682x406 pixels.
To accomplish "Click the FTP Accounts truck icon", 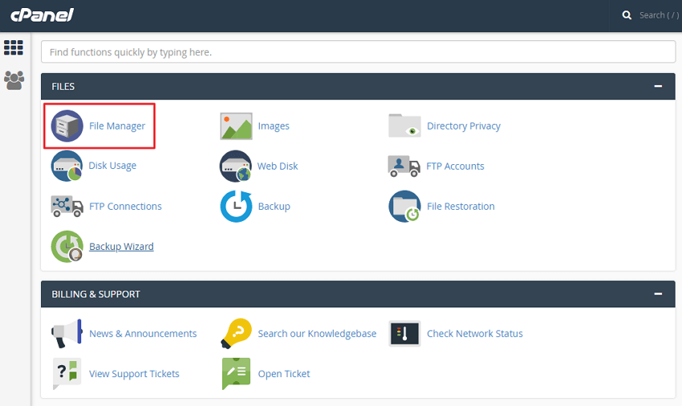I will pyautogui.click(x=404, y=166).
